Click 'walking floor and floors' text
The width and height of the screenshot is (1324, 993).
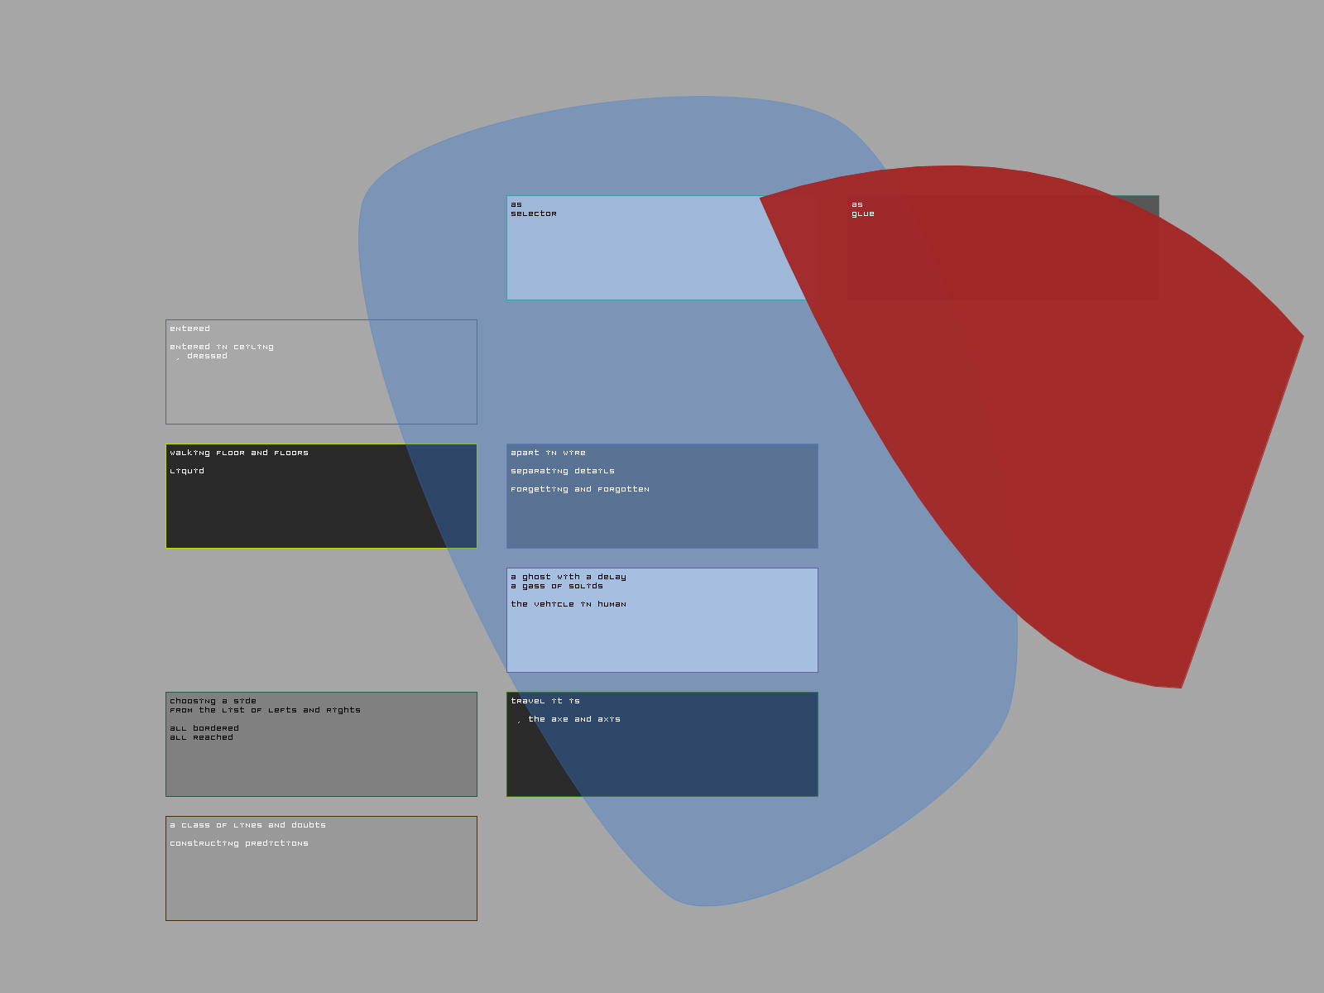[238, 453]
